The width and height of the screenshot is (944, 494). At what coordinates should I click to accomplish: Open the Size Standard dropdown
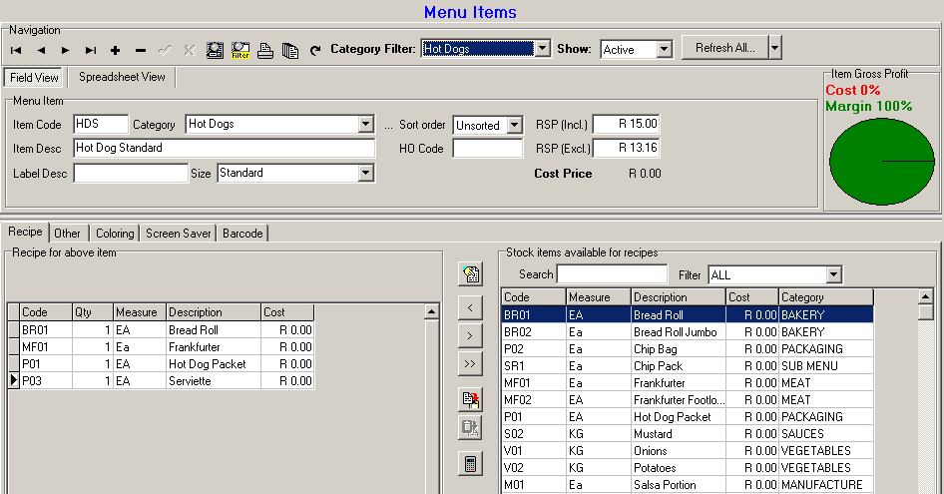coord(365,173)
